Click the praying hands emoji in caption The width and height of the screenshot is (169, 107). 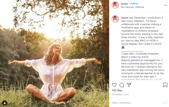(x=123, y=47)
